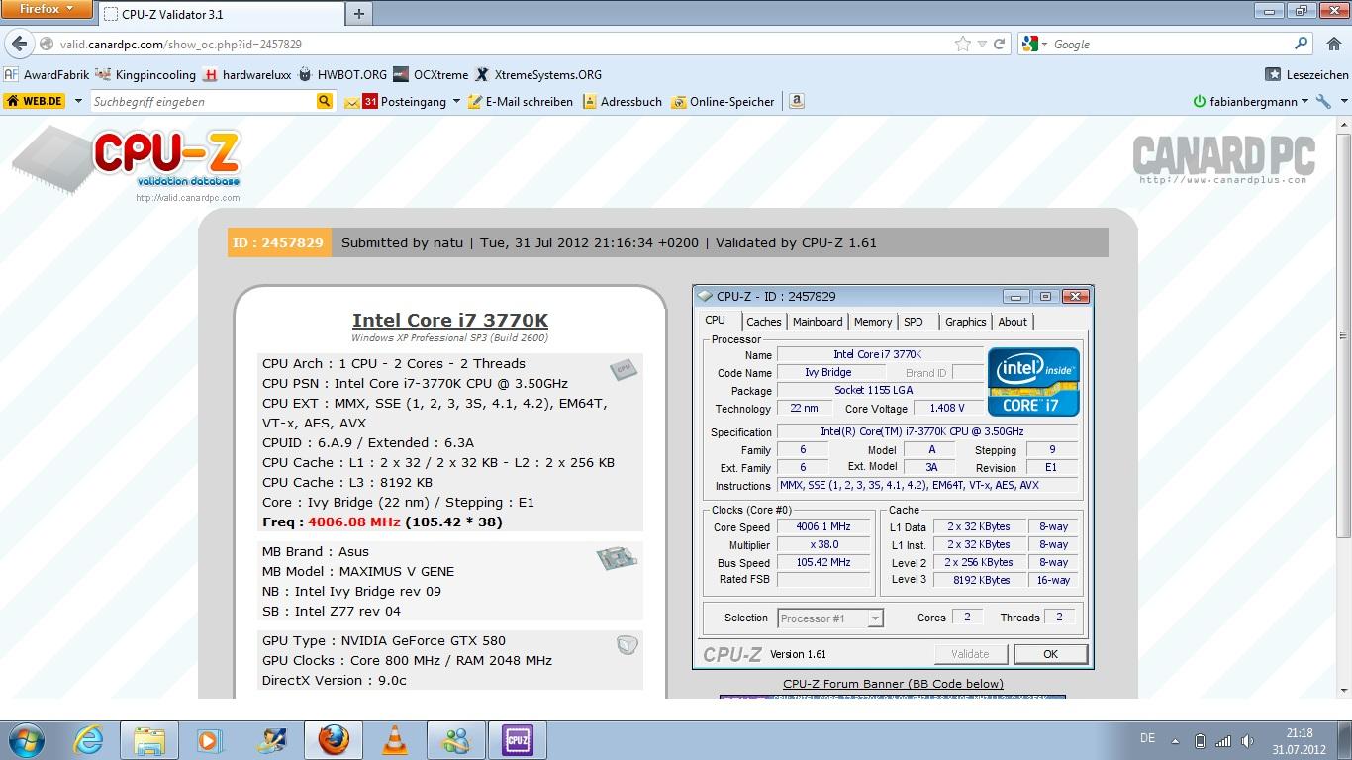Click the GPU icon beside GPU Type
The width and height of the screenshot is (1352, 760).
(x=627, y=645)
